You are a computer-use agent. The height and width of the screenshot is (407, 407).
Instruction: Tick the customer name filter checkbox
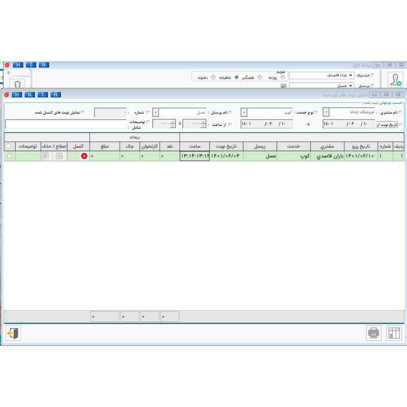pyautogui.click(x=400, y=112)
